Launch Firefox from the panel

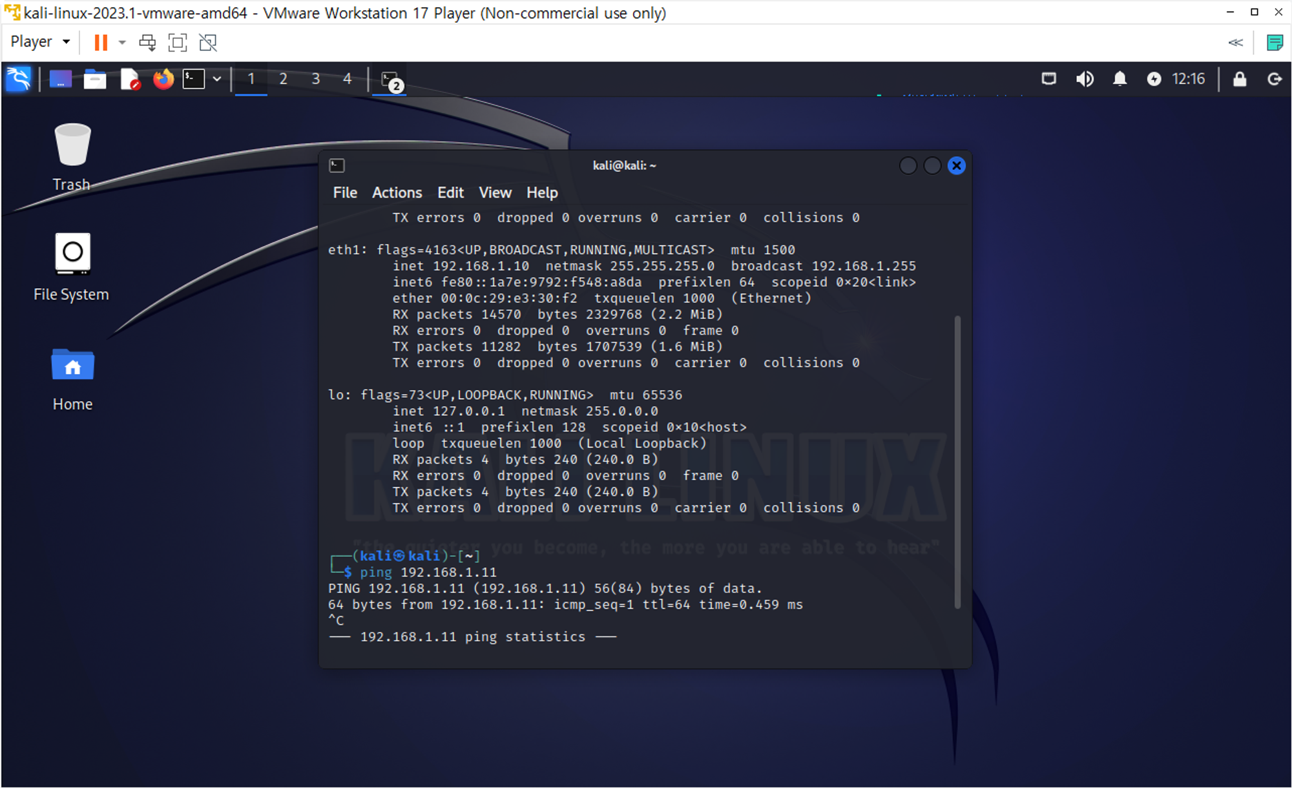point(163,79)
